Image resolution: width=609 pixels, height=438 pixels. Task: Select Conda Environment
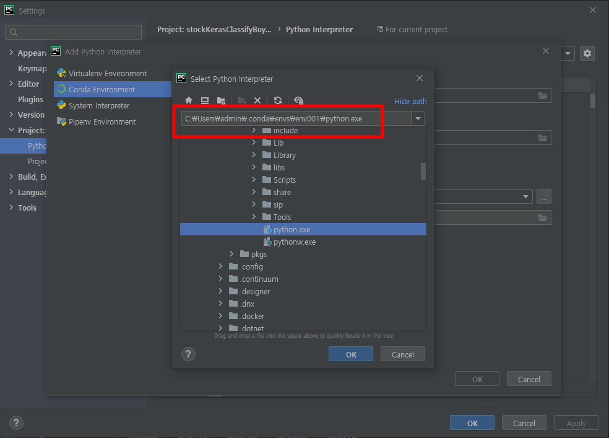113,89
